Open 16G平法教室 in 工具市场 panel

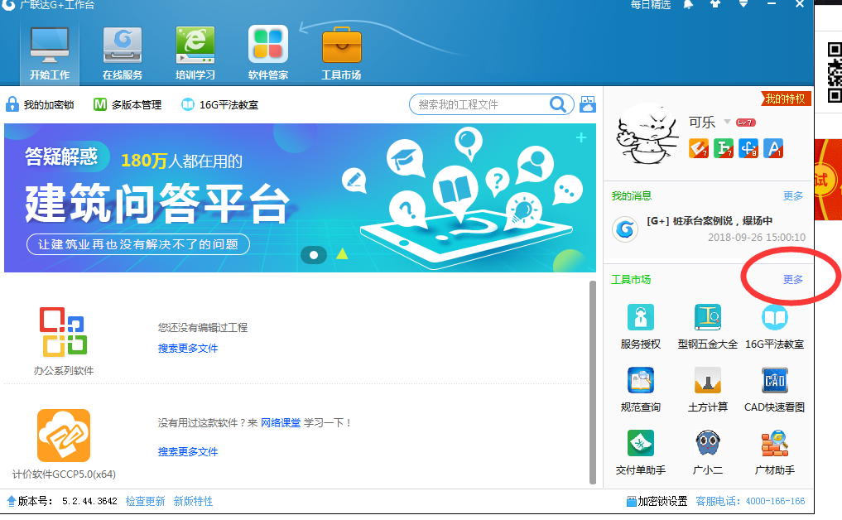point(774,326)
